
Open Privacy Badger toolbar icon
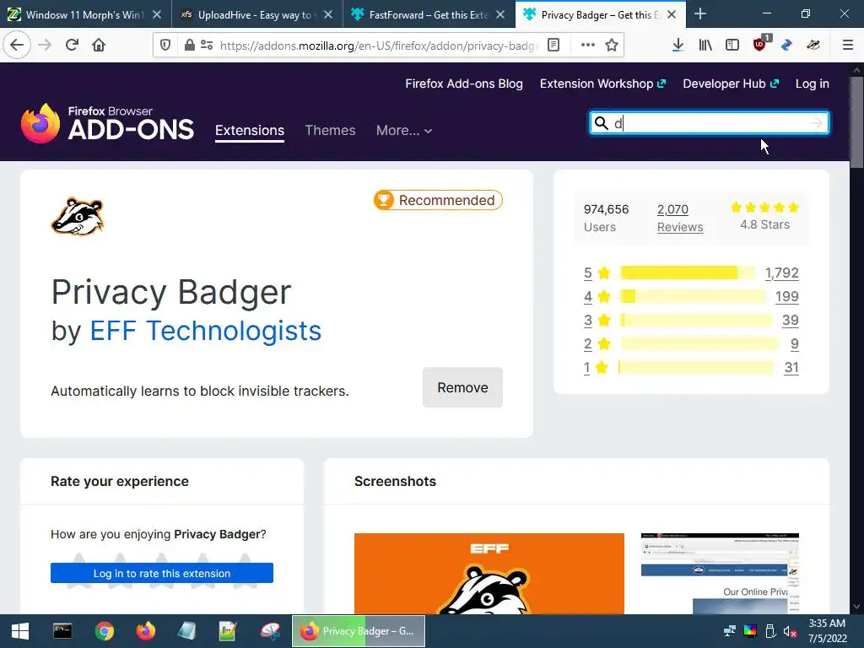point(813,45)
